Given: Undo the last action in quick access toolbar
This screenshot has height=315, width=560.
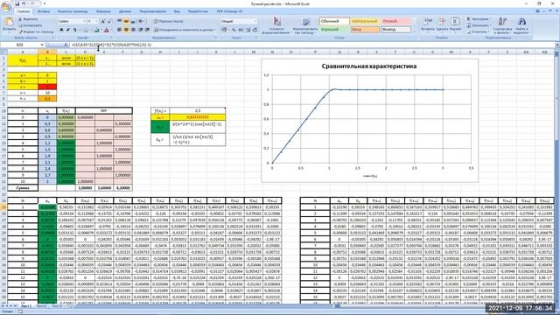Looking at the screenshot, I should pos(24,3).
